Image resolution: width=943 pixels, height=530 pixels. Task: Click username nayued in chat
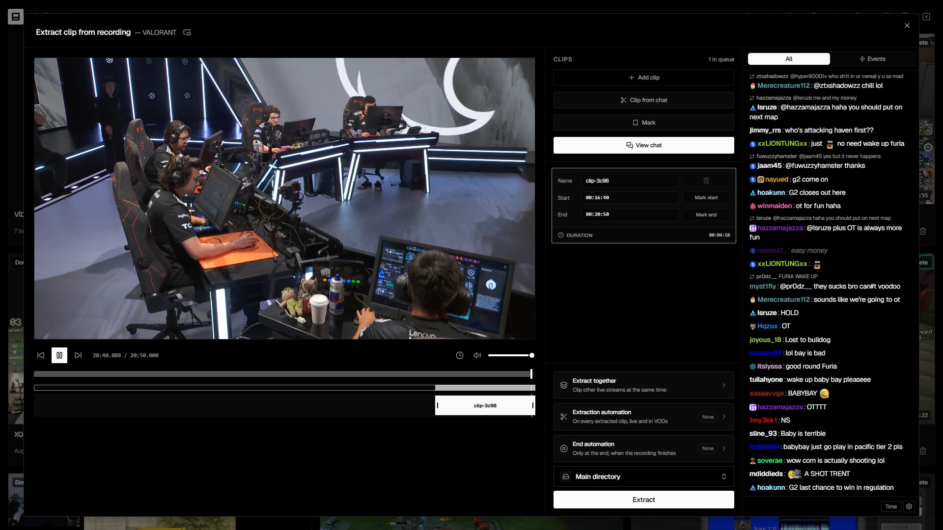[x=777, y=179]
